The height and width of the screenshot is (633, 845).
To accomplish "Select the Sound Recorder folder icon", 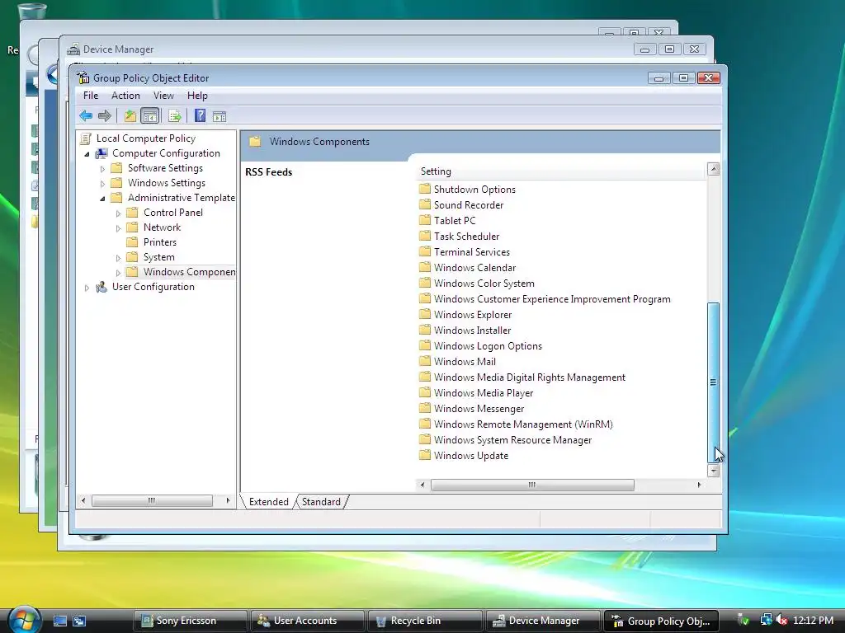I will [425, 204].
